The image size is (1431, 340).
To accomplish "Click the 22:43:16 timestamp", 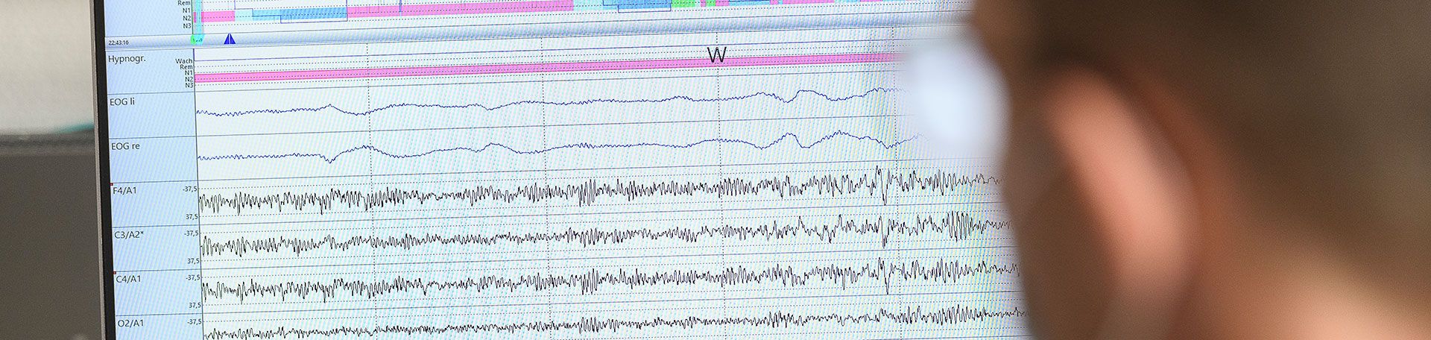I will (119, 42).
